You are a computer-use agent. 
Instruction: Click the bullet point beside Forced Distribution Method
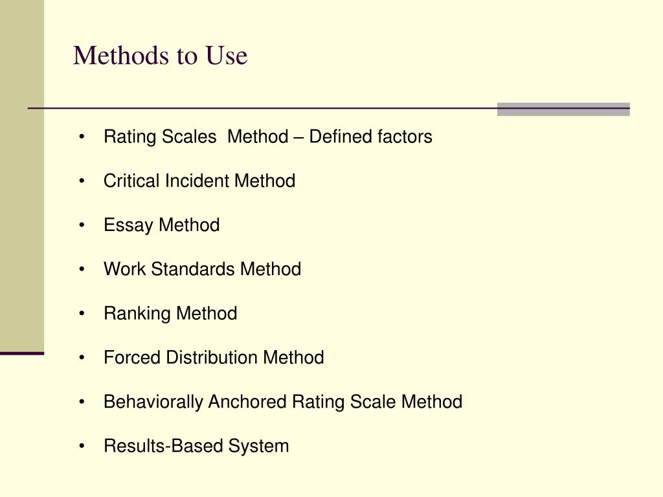[82, 359]
